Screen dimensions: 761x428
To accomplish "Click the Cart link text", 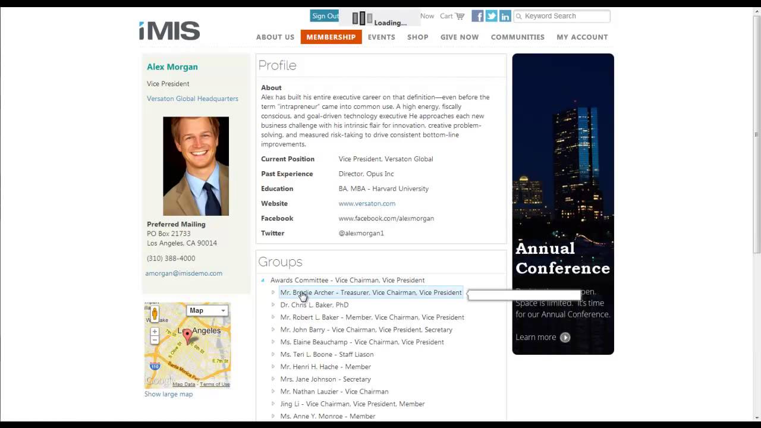I will point(446,16).
